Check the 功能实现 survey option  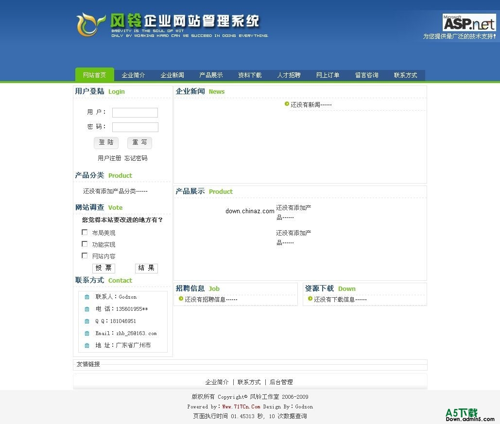click(x=85, y=244)
